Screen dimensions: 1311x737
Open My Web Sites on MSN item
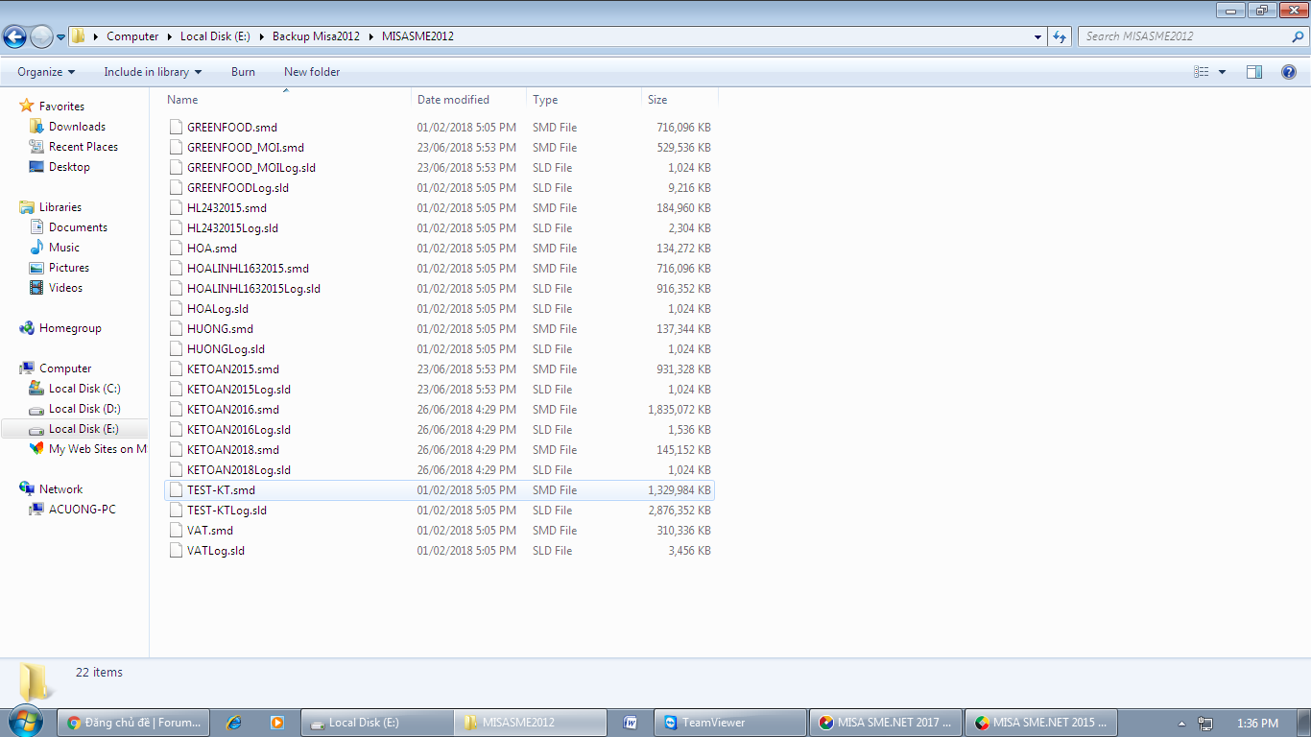click(98, 449)
